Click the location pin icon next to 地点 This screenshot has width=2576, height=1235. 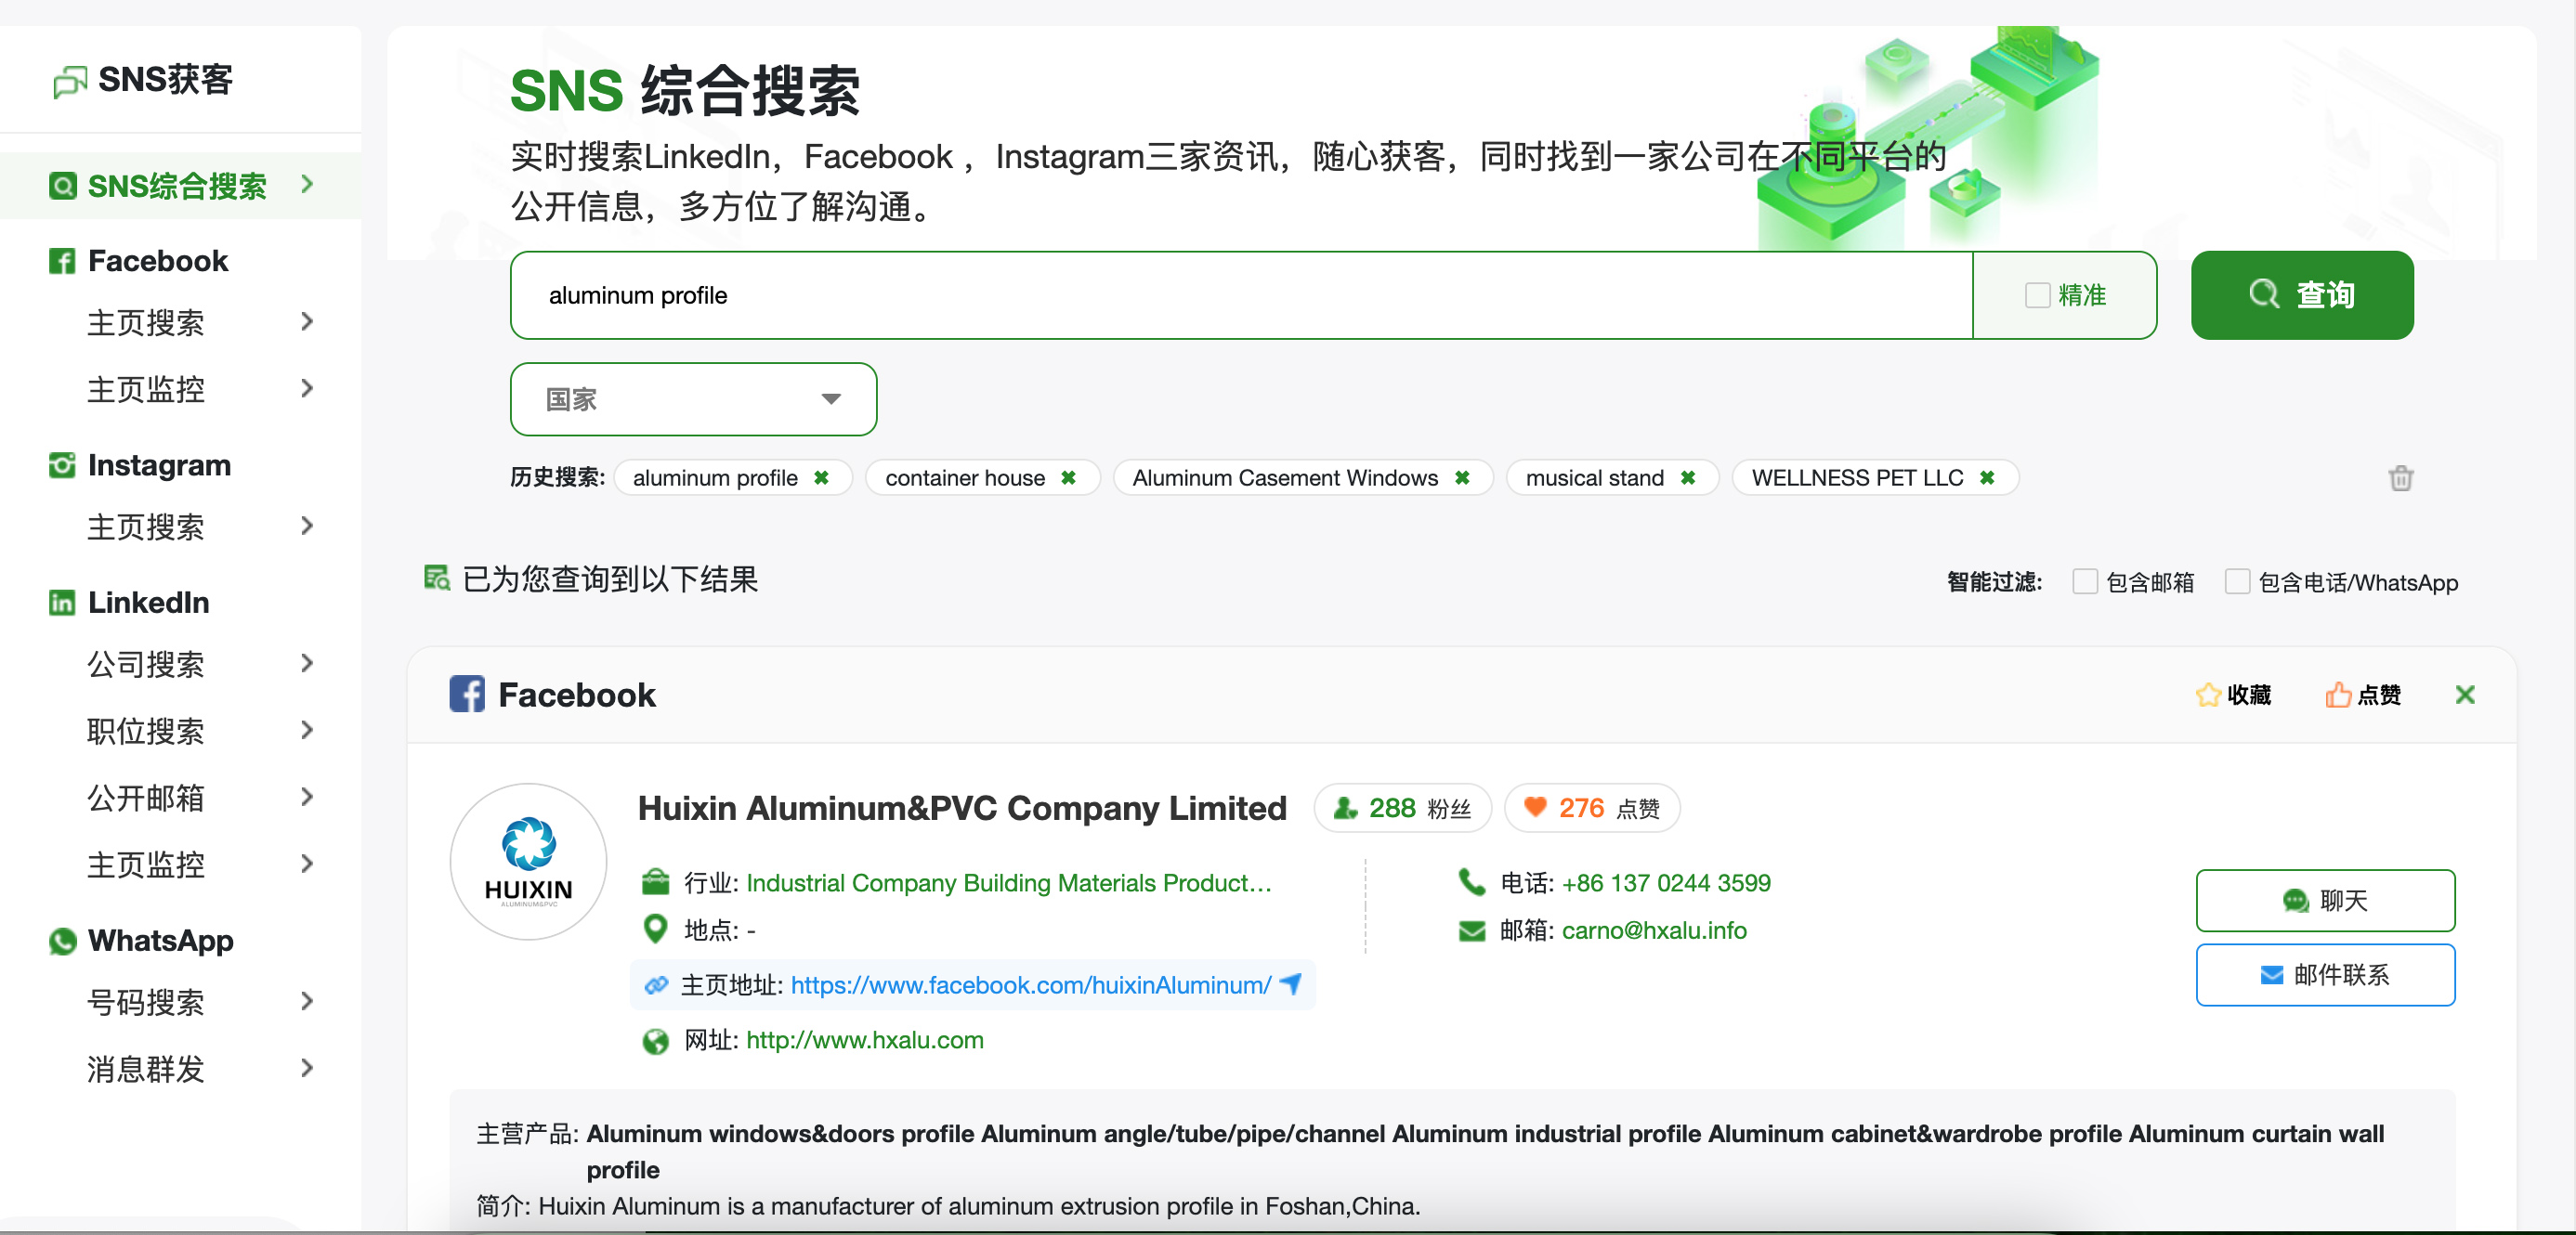(x=655, y=929)
